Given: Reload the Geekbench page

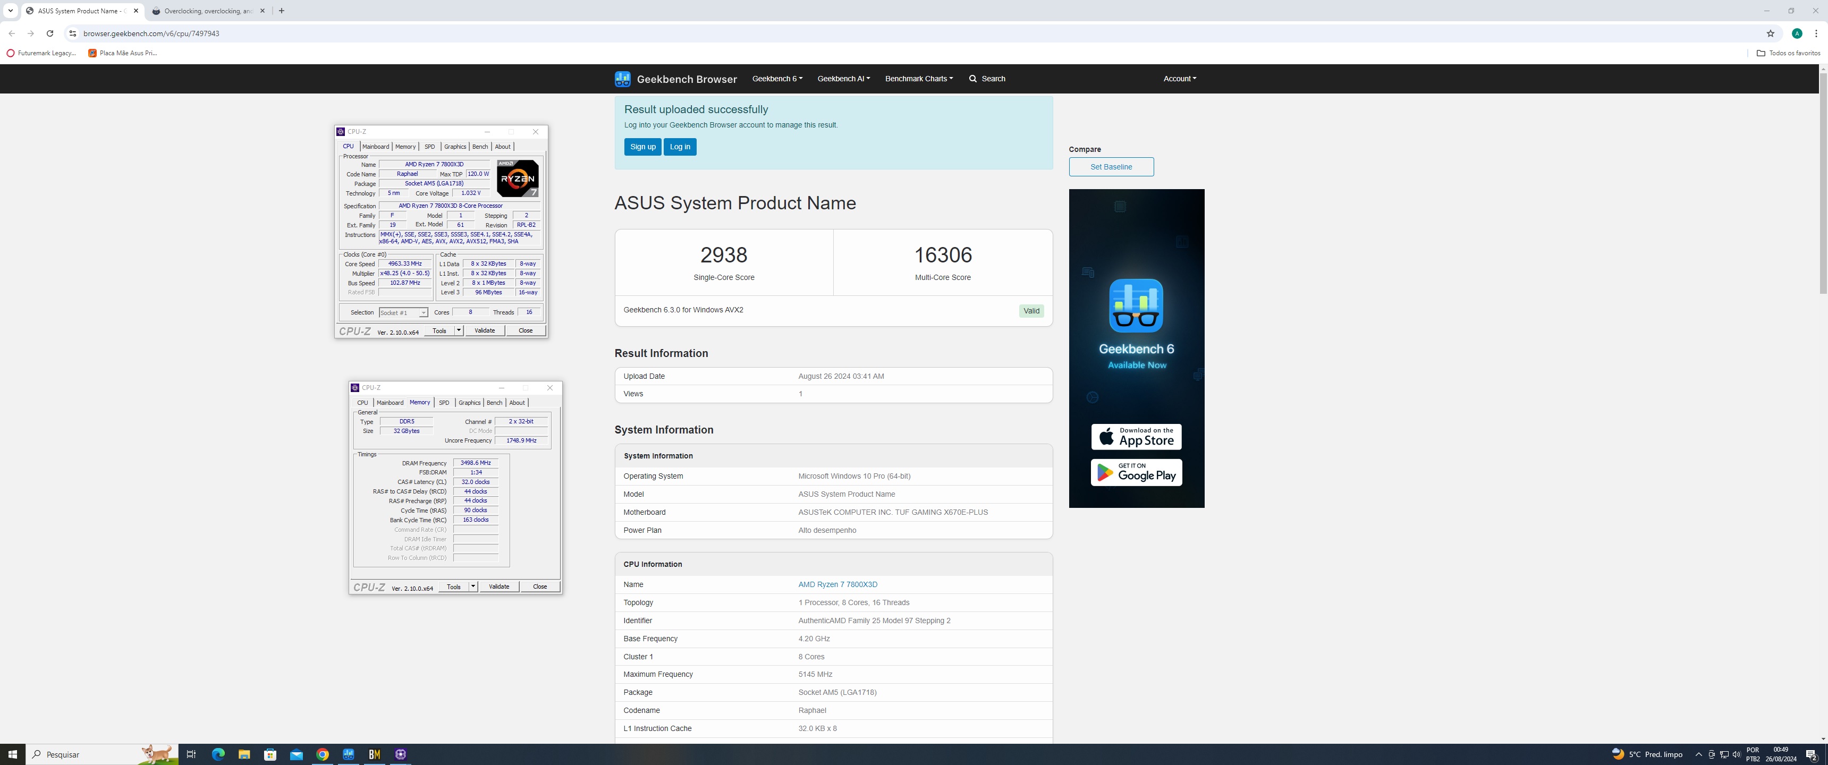Looking at the screenshot, I should (x=49, y=33).
